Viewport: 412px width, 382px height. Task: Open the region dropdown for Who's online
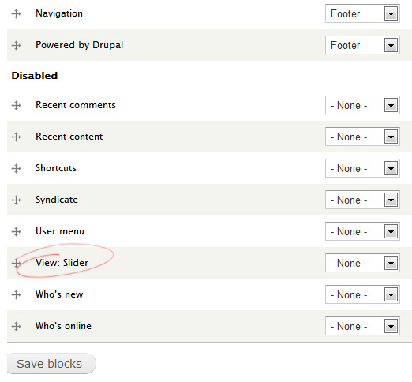[x=362, y=326]
